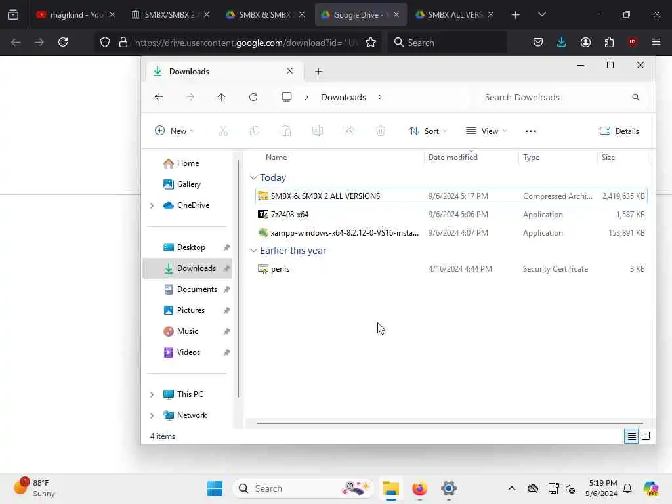672x504 pixels.
Task: Open the Sort options dropdown
Action: (x=428, y=131)
